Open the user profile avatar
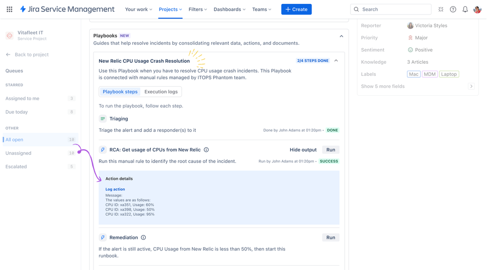 click(477, 9)
